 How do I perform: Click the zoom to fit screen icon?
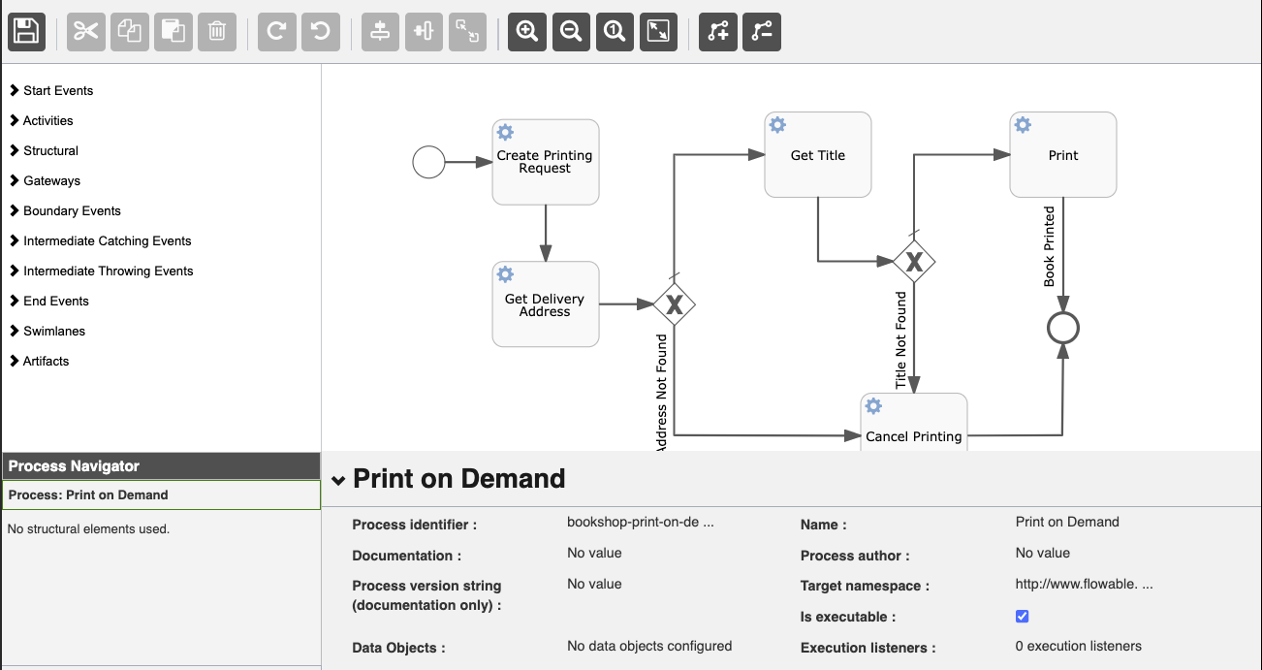coord(658,31)
